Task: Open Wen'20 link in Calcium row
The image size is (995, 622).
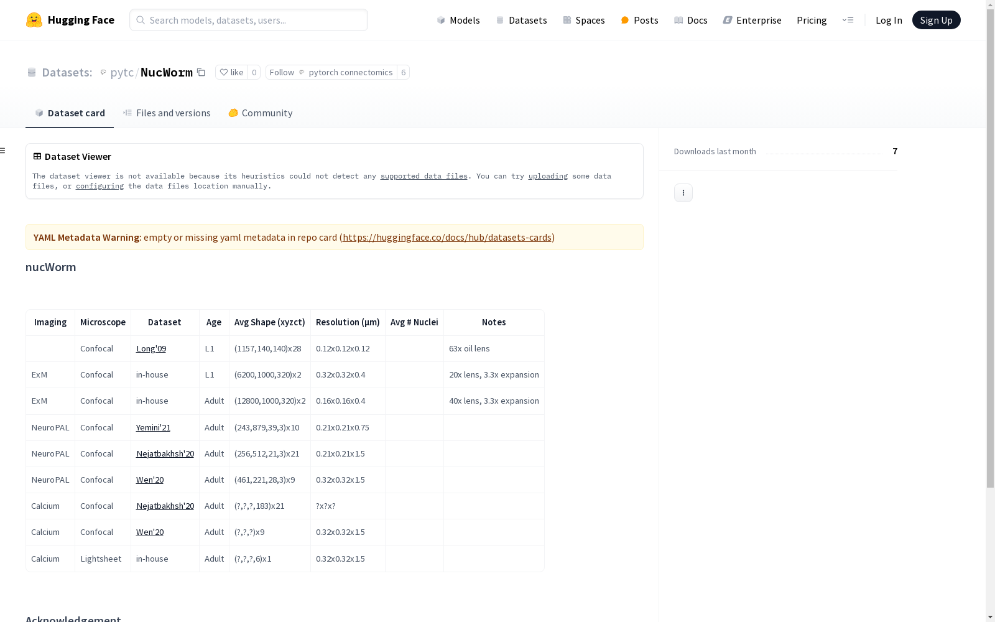Action: (150, 532)
